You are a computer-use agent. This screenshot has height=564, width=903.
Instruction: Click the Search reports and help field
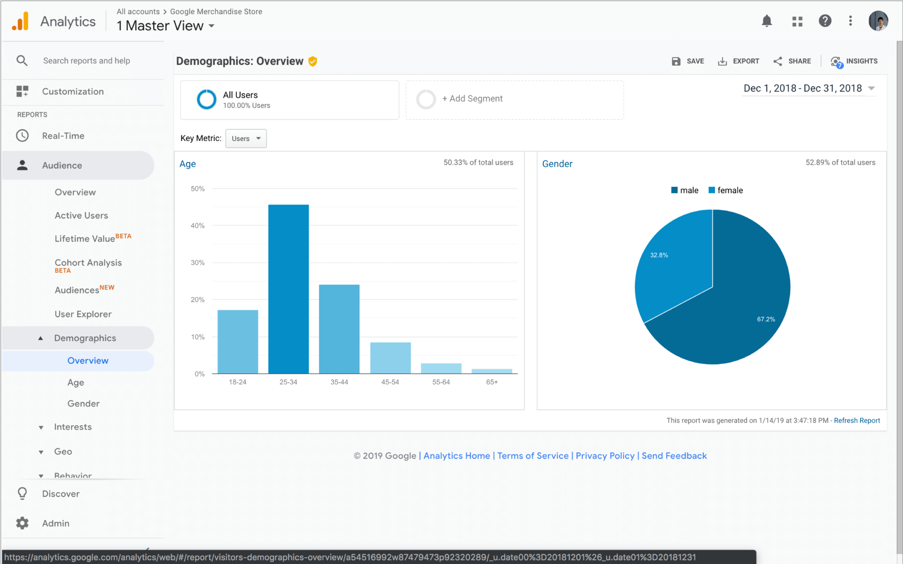coord(86,61)
